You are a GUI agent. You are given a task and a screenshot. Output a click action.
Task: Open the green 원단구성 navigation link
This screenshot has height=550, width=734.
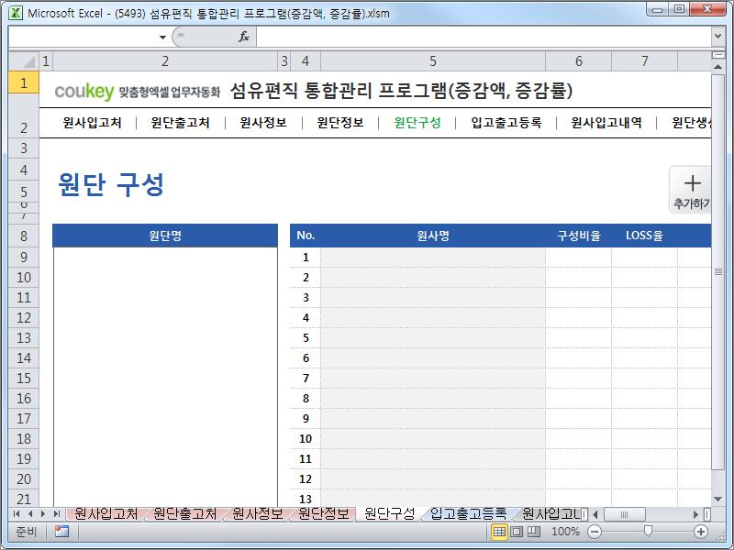[x=417, y=123]
